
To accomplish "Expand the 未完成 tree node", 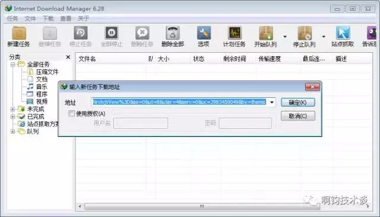I will [x=13, y=109].
